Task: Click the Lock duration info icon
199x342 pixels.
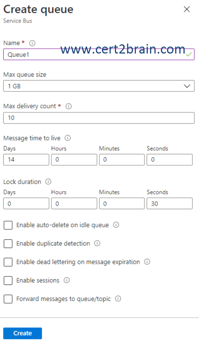Action: pos(48,182)
